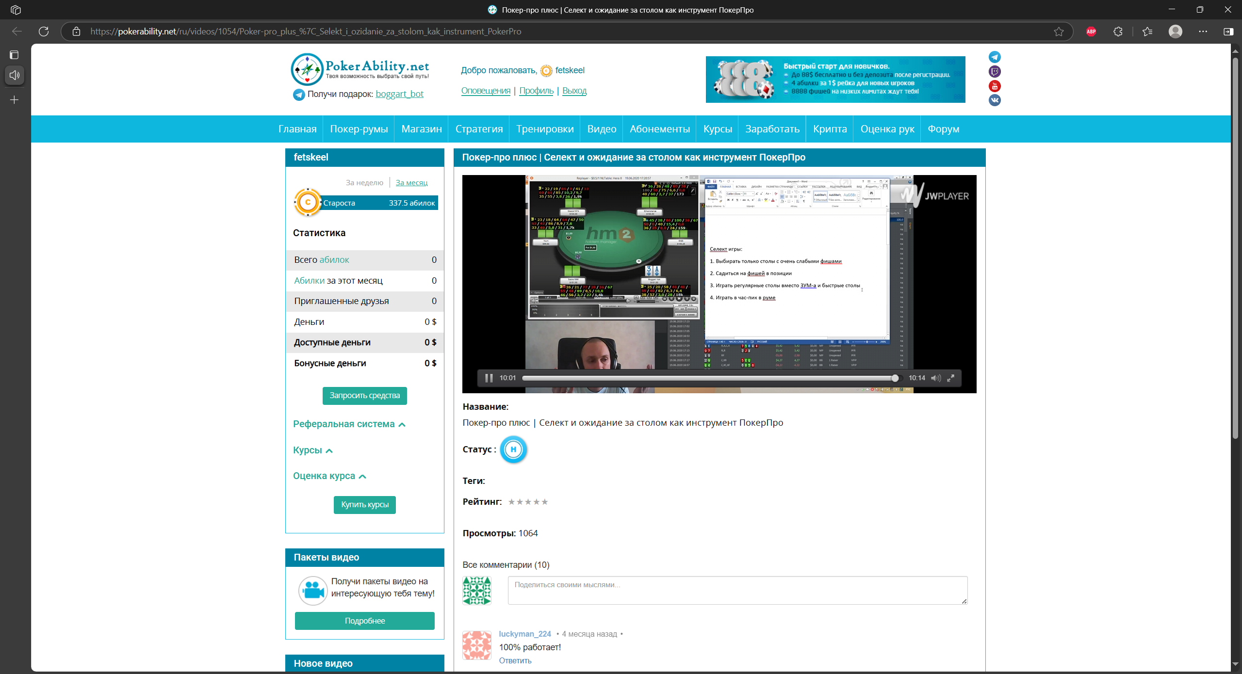This screenshot has width=1242, height=674.
Task: Open the Крипта menu item
Action: [x=830, y=129]
